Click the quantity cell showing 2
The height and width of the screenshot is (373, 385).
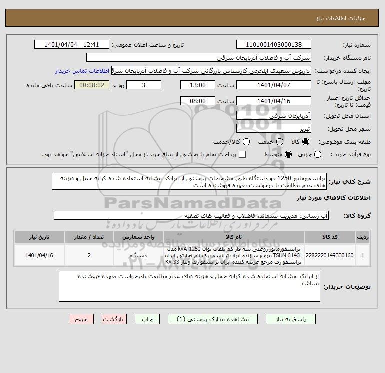click(x=89, y=255)
